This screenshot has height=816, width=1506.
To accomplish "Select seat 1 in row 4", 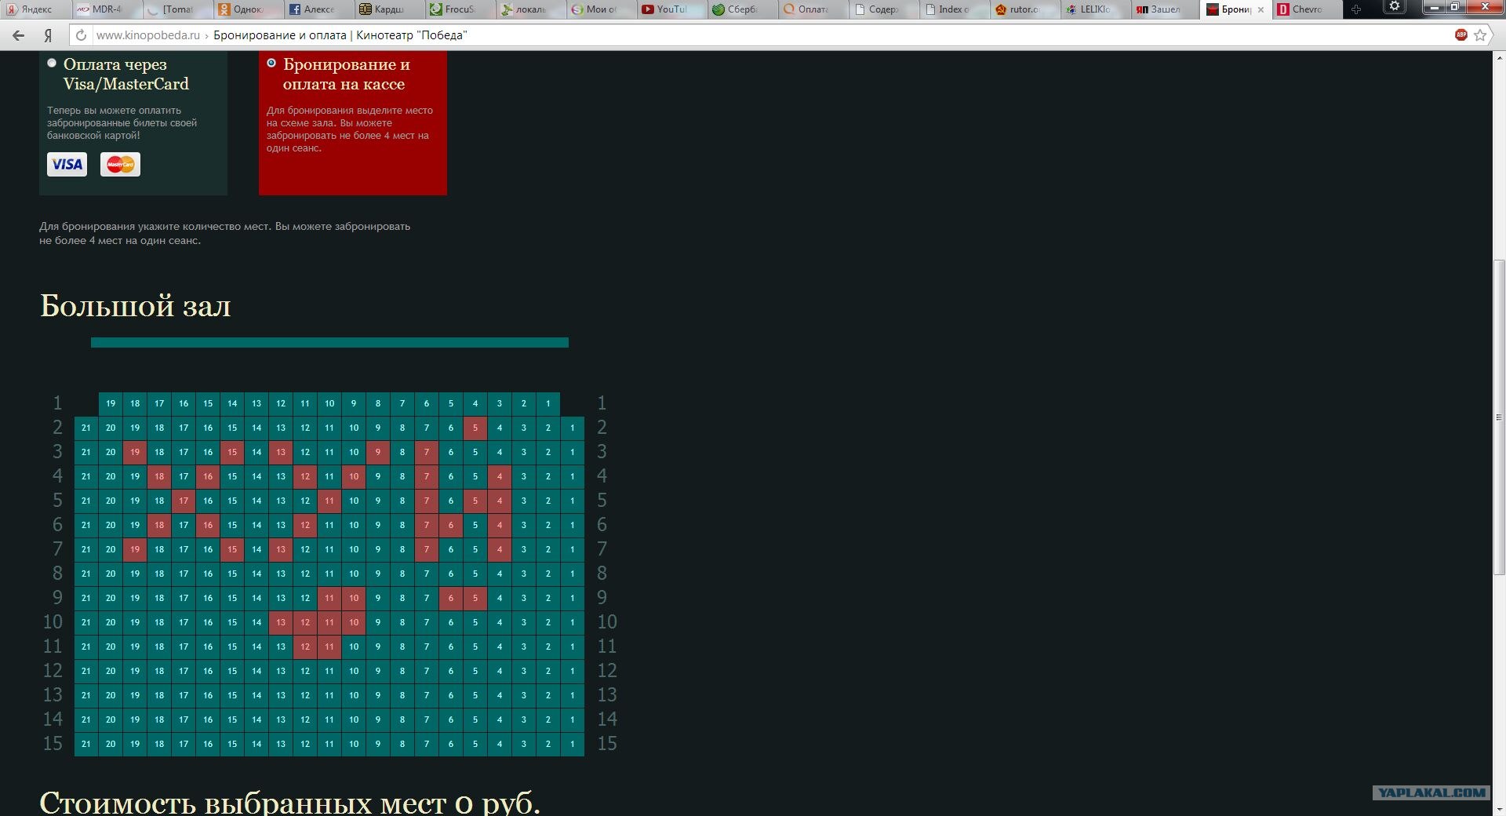I will [x=573, y=476].
